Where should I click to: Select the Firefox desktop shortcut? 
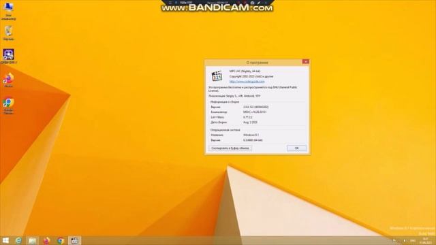click(x=9, y=80)
